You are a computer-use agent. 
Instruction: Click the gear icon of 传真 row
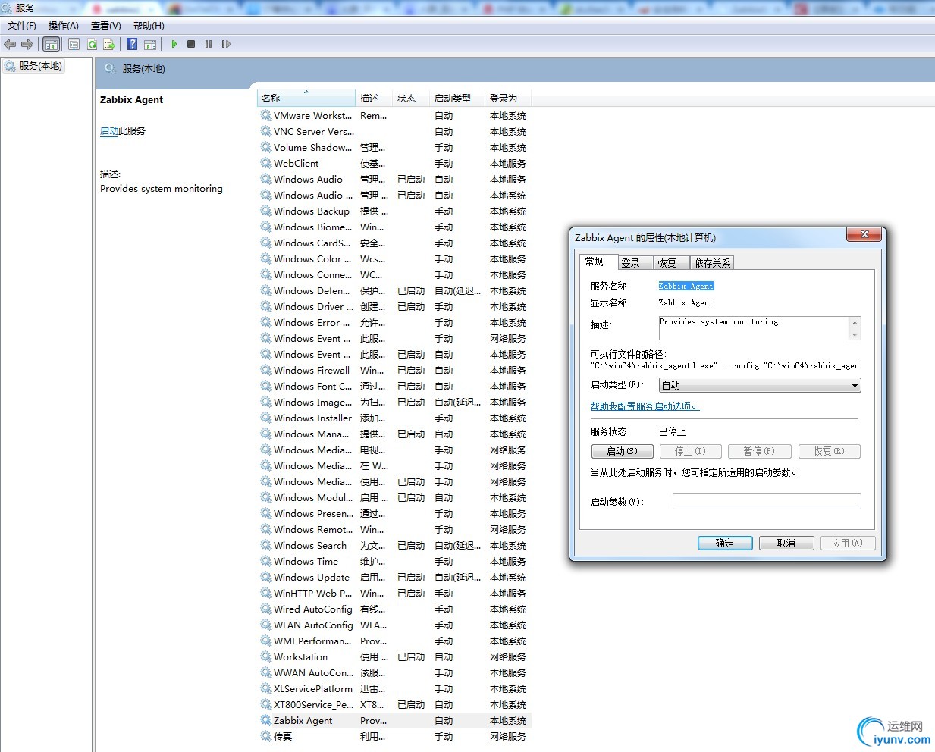[x=265, y=736]
